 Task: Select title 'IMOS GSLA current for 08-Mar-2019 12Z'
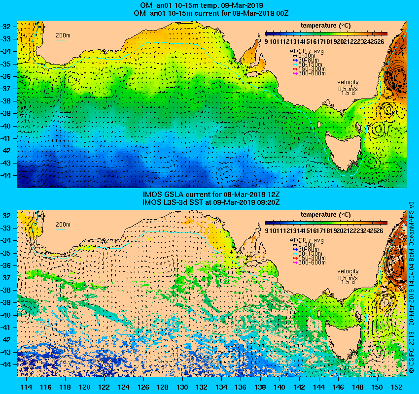pos(211,195)
